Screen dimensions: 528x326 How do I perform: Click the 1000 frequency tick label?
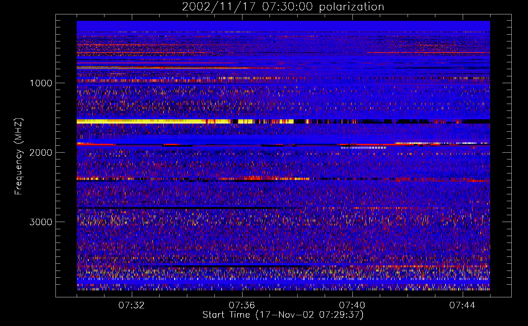coord(41,83)
